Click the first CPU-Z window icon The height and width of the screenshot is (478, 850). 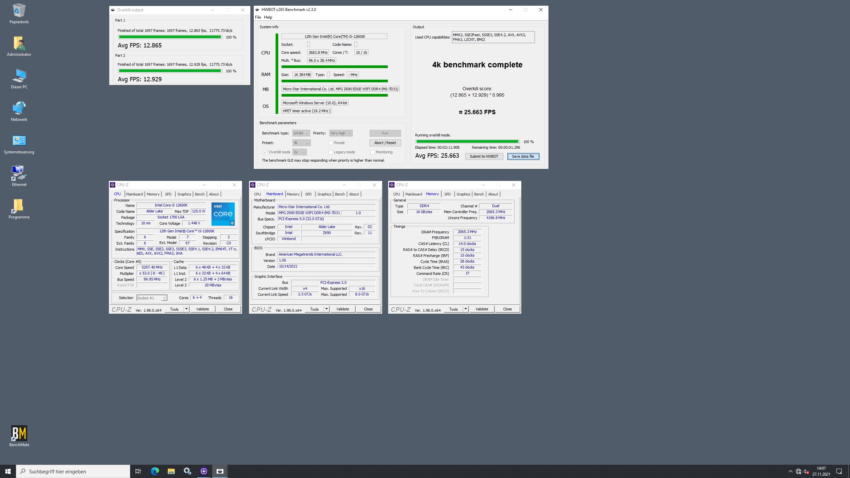[113, 185]
